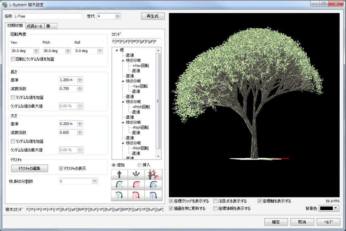Add a -Roll rotation command
The height and width of the screenshot is (231, 346).
tap(153, 195)
